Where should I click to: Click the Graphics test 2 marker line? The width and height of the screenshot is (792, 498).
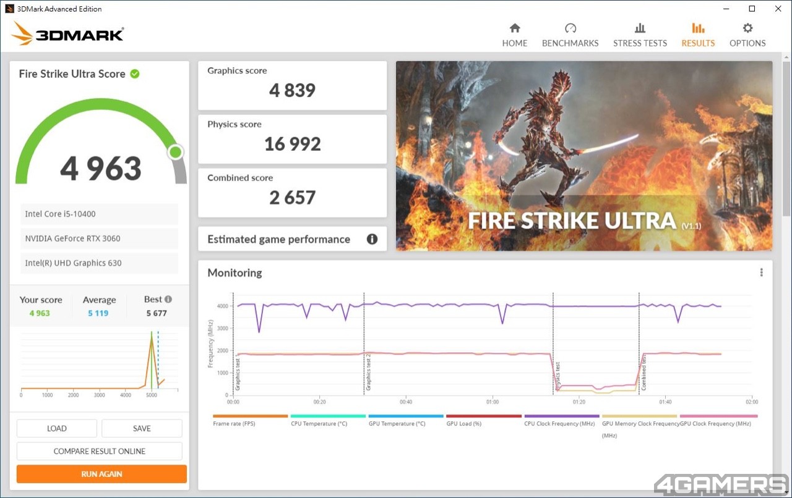(x=364, y=344)
